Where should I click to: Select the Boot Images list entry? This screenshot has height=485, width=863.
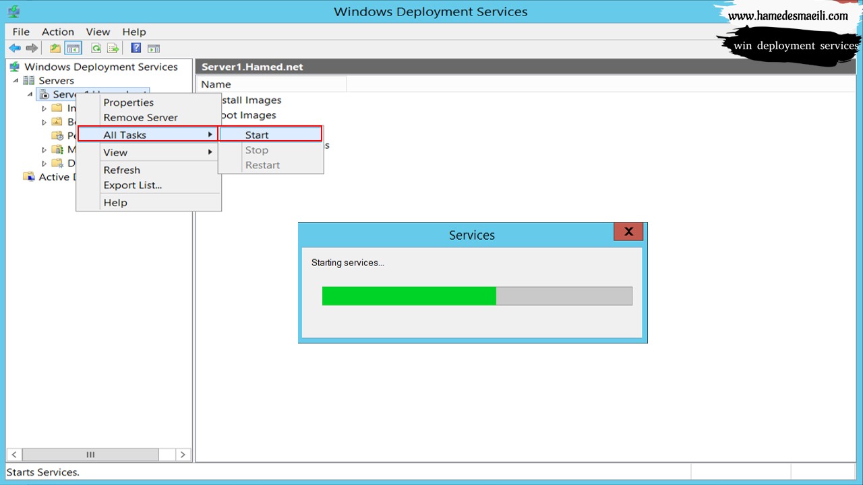point(247,115)
